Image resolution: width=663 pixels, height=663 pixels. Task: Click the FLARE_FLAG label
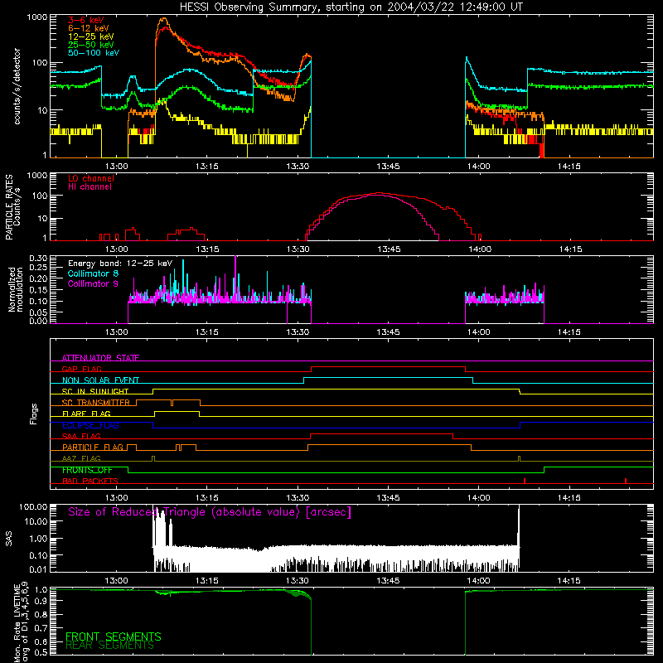pyautogui.click(x=86, y=414)
